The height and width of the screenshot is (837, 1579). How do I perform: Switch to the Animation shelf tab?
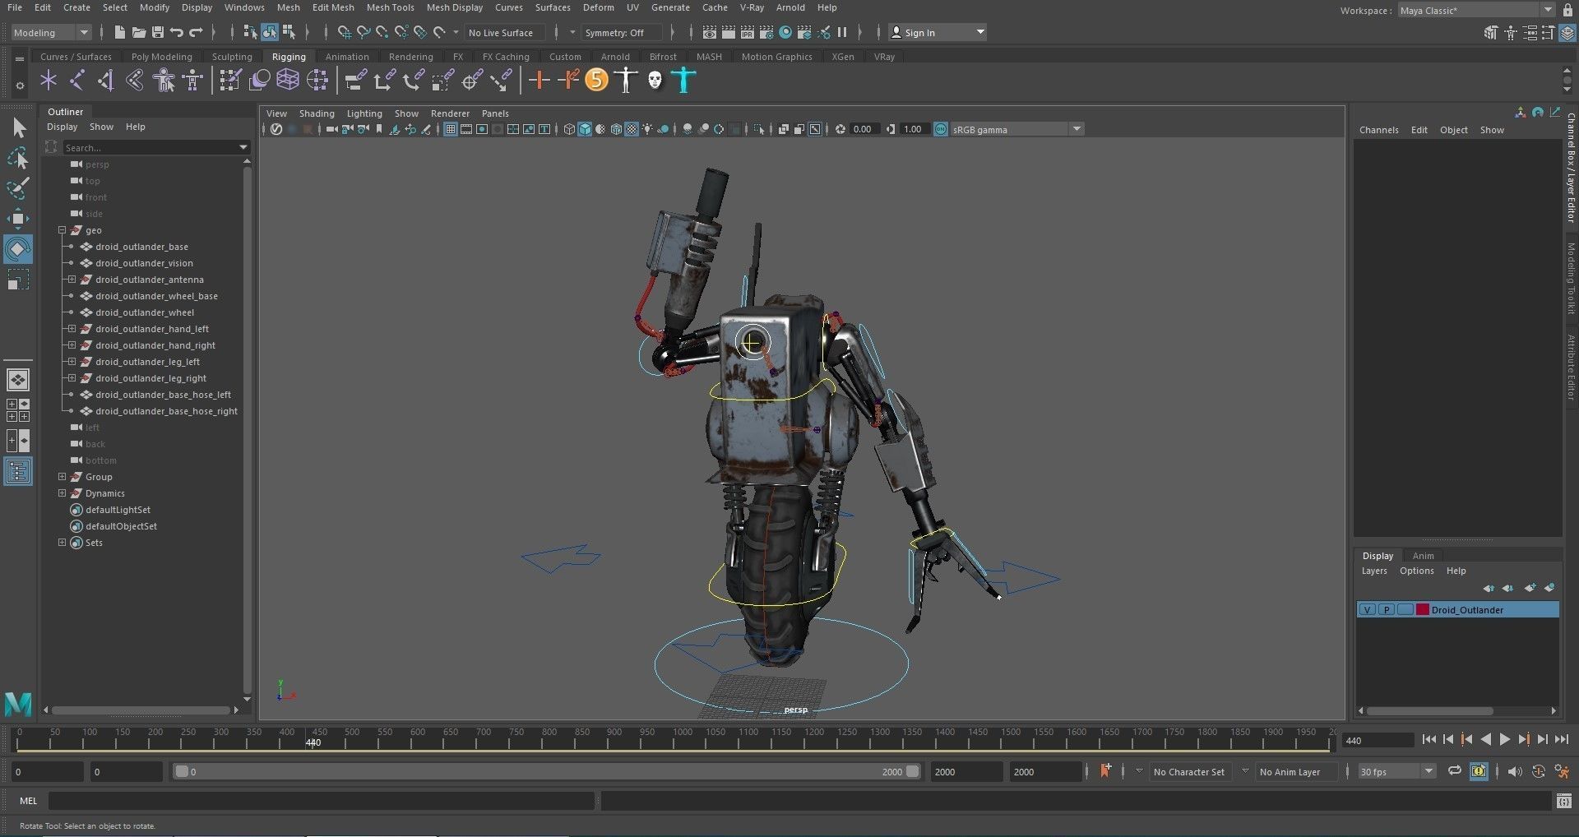pyautogui.click(x=347, y=57)
